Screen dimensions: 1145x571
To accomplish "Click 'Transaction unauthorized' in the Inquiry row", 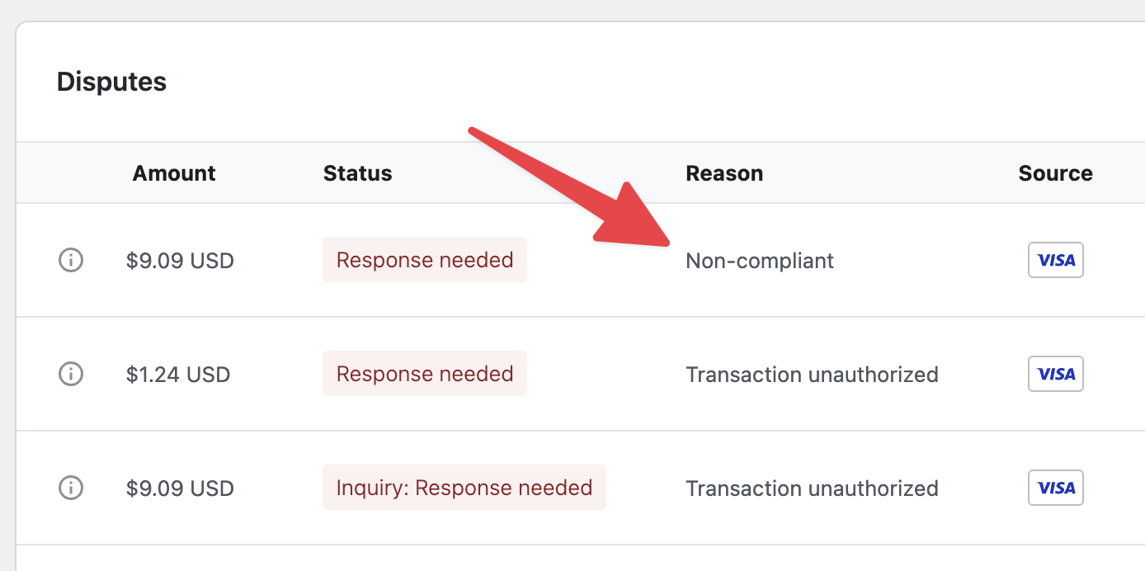I will pos(812,488).
